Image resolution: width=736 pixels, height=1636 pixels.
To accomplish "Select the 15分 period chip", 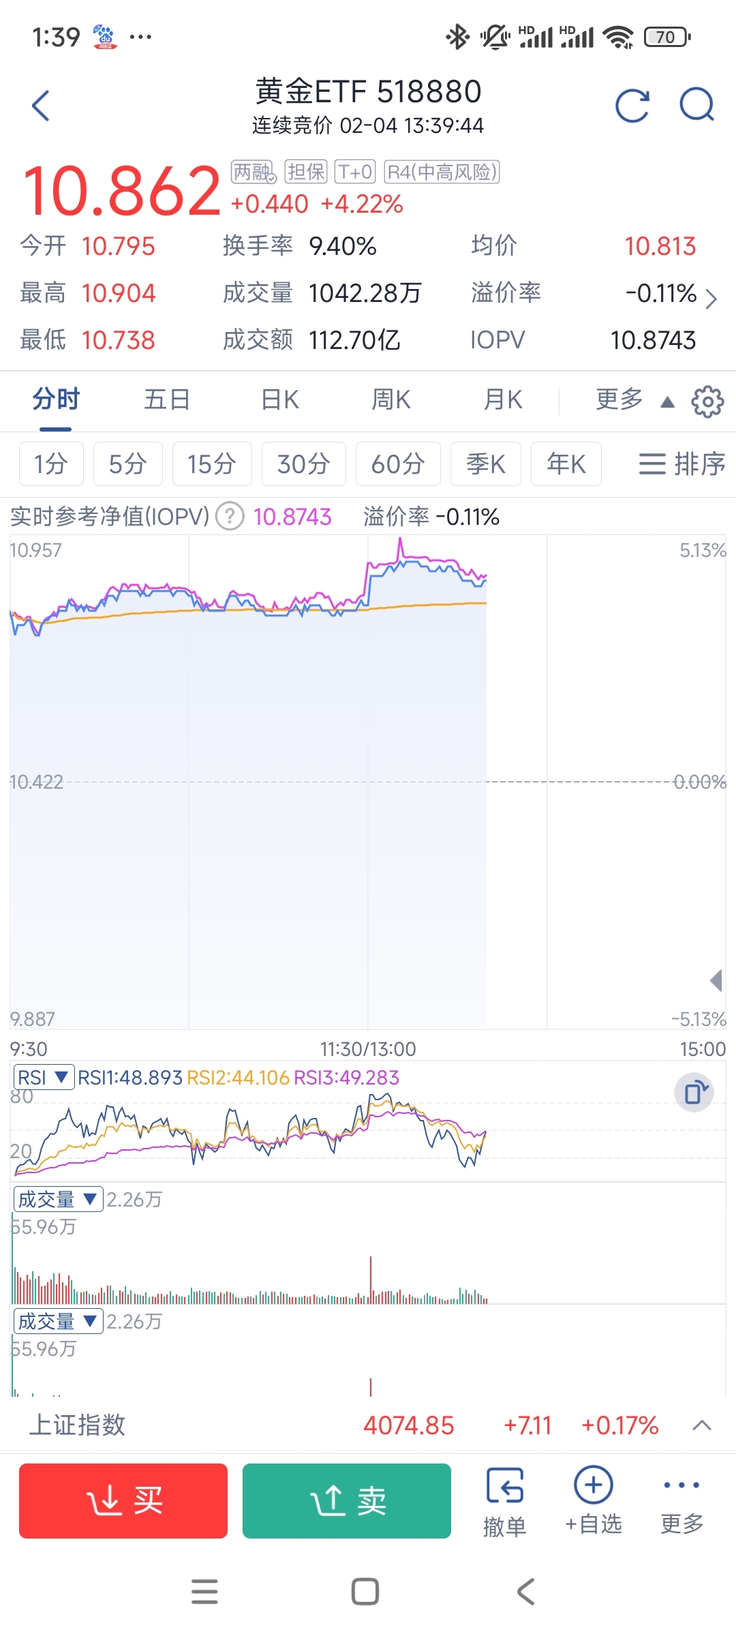I will tap(212, 464).
